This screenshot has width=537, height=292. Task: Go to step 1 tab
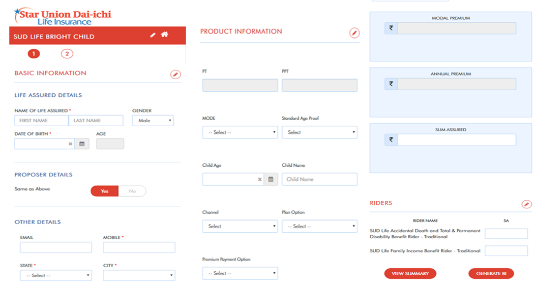[34, 54]
